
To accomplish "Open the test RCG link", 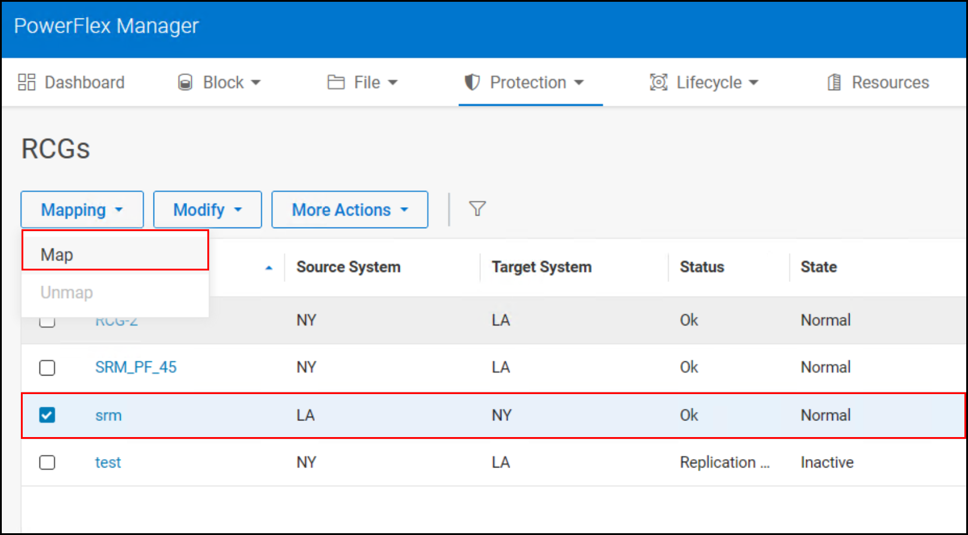I will click(108, 462).
